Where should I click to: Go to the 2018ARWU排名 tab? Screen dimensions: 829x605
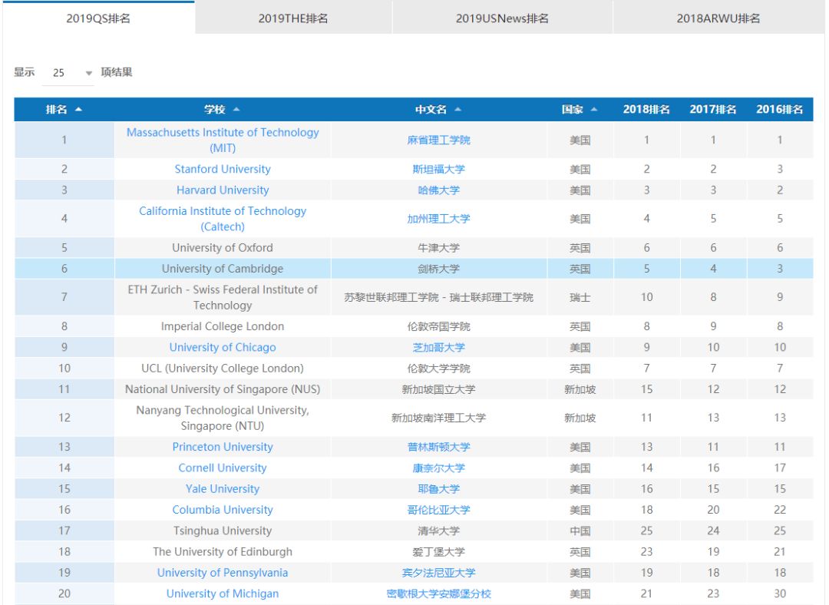click(x=718, y=18)
